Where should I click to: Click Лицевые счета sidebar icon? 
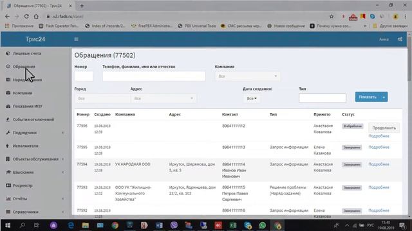[x=8, y=53]
